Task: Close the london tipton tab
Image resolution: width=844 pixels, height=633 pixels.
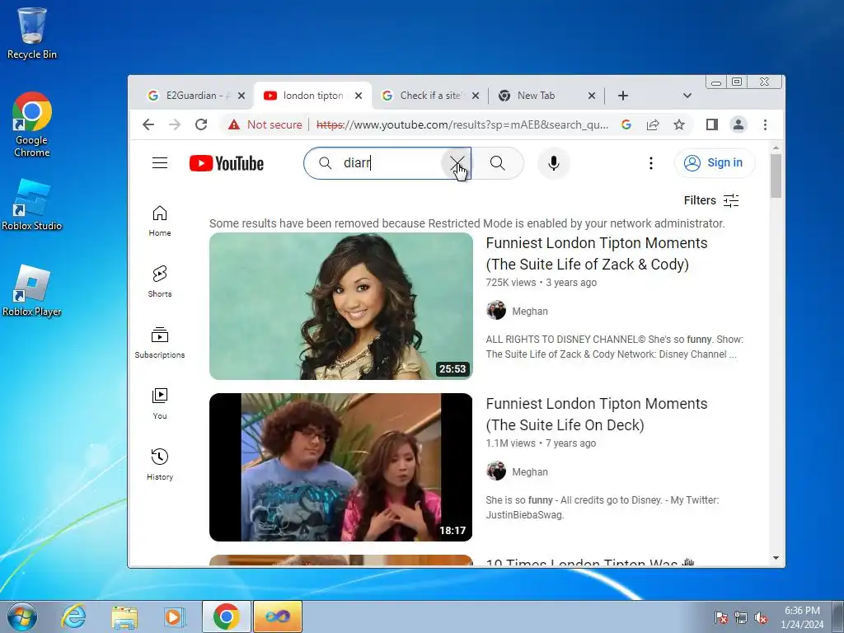Action: 359,96
